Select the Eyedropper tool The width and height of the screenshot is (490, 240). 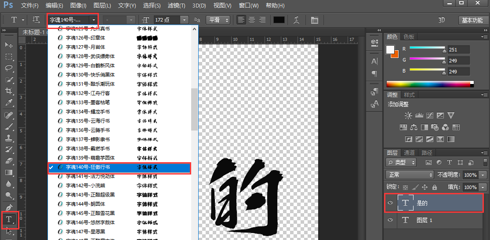9,102
